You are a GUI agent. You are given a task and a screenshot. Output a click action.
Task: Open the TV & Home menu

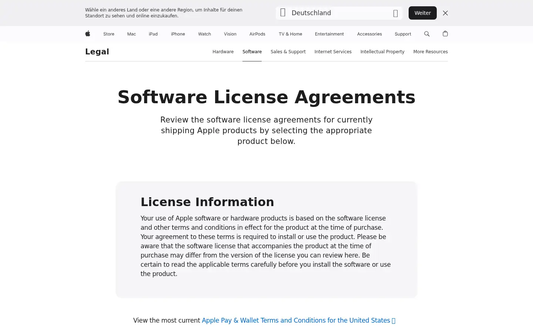[x=291, y=34]
